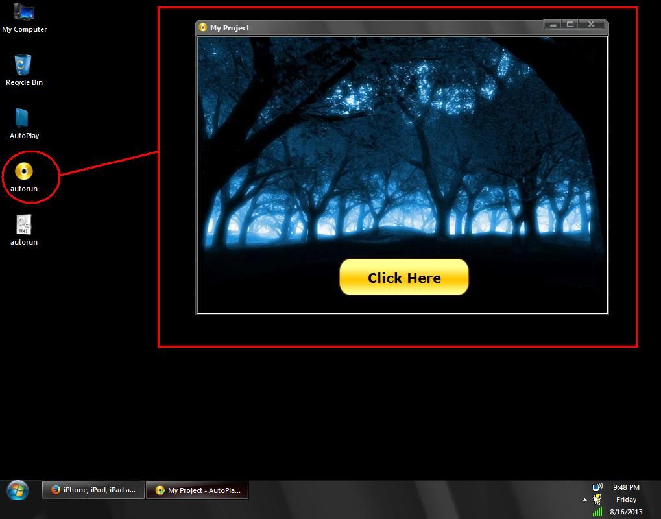Click the disc icon in My Project title bar
The height and width of the screenshot is (519, 661).
coord(203,28)
